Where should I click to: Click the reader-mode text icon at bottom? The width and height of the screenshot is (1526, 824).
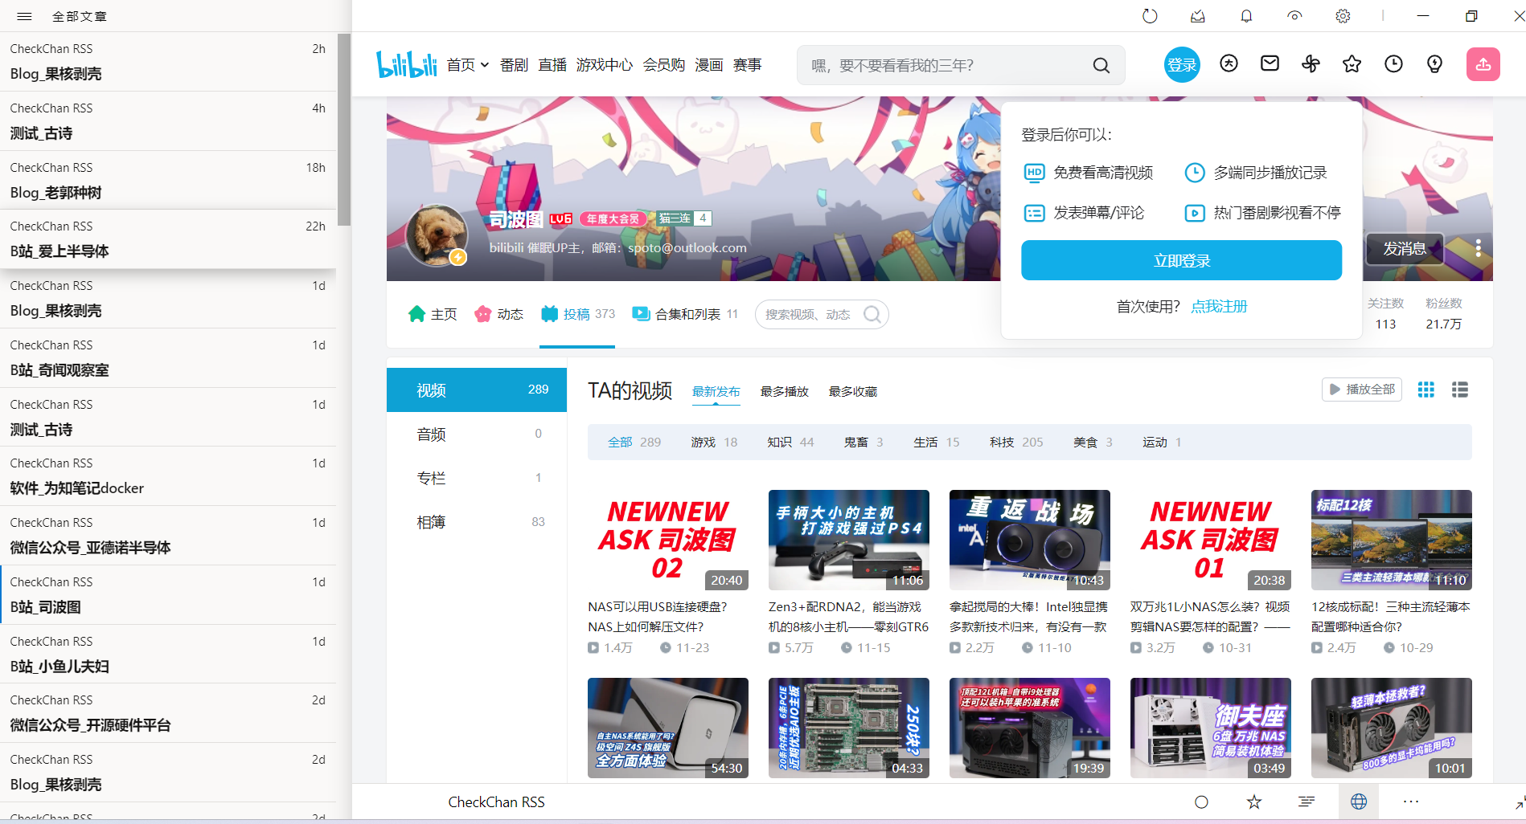[x=1307, y=802]
